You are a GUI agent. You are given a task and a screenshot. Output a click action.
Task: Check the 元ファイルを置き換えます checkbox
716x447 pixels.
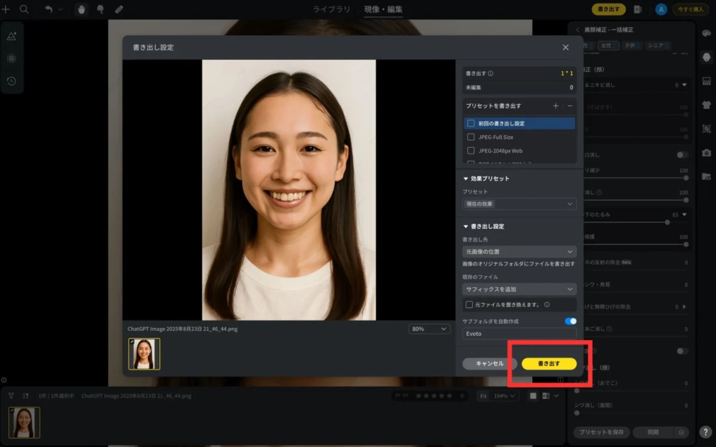(x=469, y=305)
